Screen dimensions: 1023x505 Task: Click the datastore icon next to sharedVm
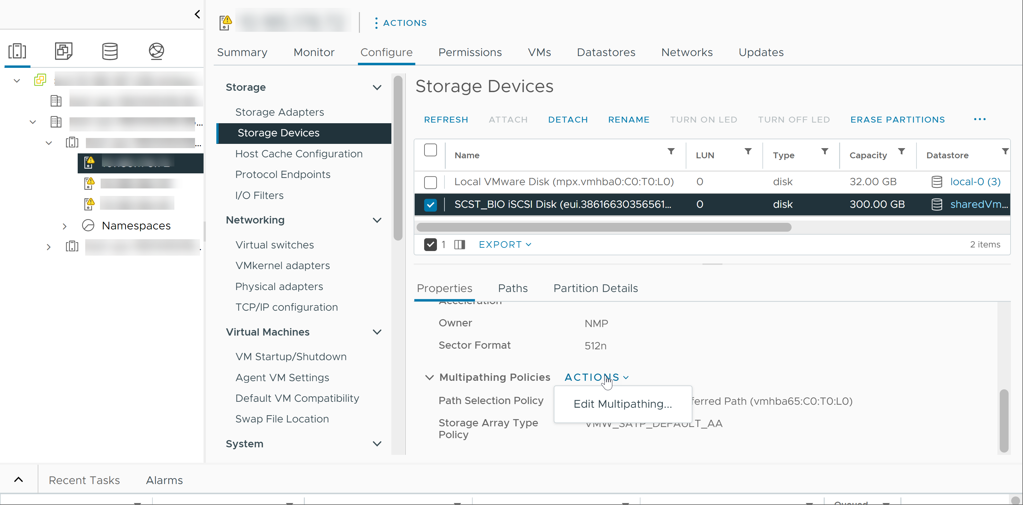pos(937,204)
